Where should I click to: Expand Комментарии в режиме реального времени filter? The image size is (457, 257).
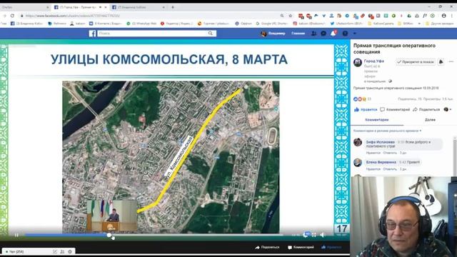coord(387,131)
